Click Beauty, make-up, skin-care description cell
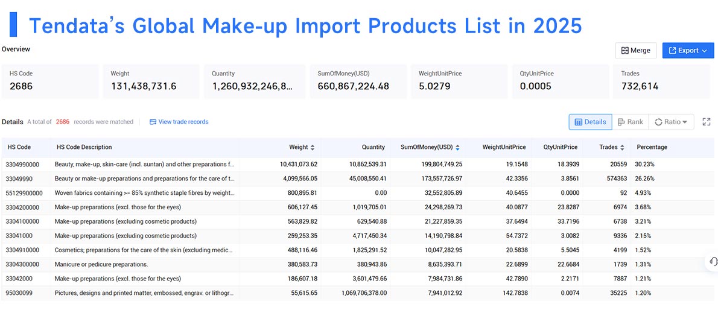The image size is (718, 310). pyautogui.click(x=144, y=164)
